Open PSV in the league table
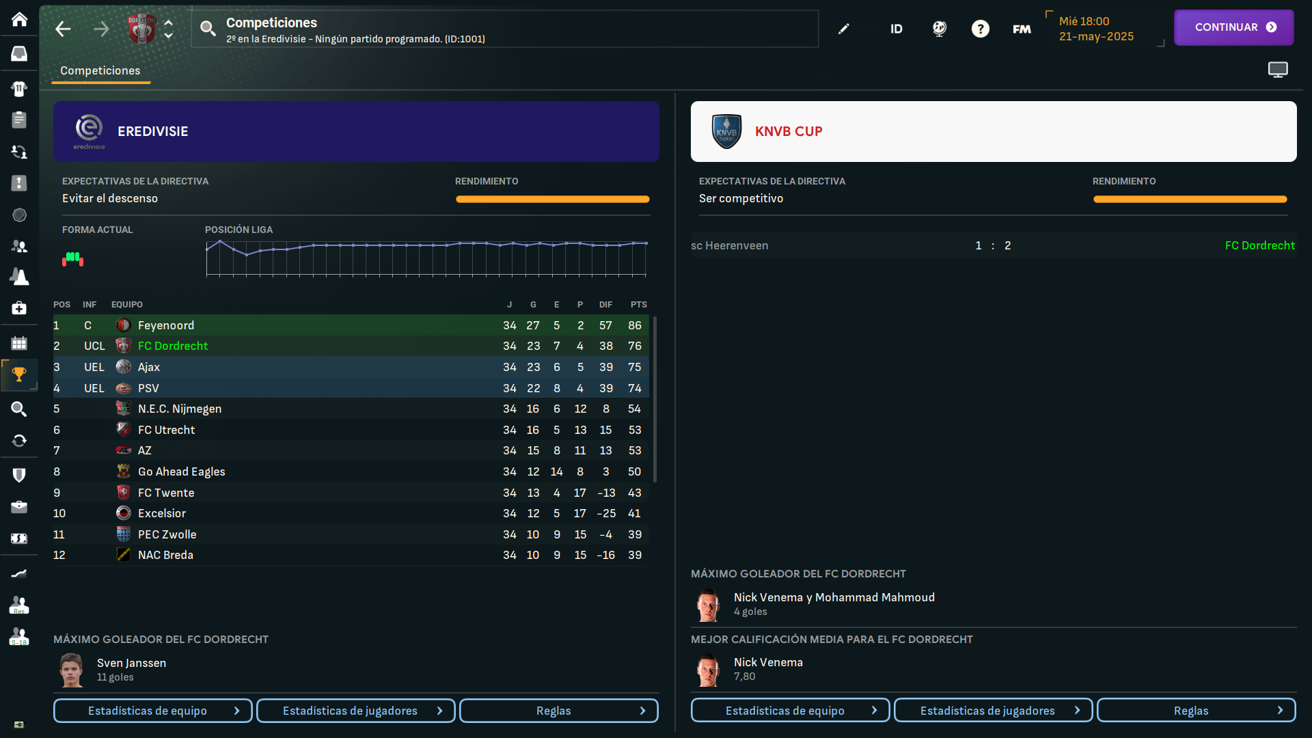Screen dimensions: 1312x738 (148, 388)
